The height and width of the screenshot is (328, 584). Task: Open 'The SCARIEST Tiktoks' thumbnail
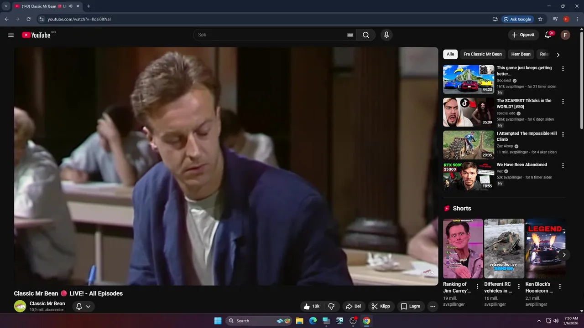tap(469, 112)
